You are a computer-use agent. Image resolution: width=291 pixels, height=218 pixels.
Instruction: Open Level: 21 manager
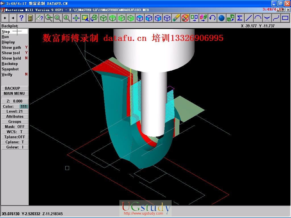15,111
